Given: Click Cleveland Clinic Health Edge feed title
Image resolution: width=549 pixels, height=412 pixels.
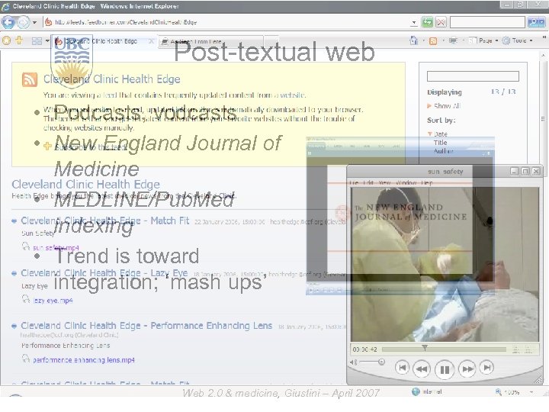Looking at the screenshot, I should coord(111,79).
